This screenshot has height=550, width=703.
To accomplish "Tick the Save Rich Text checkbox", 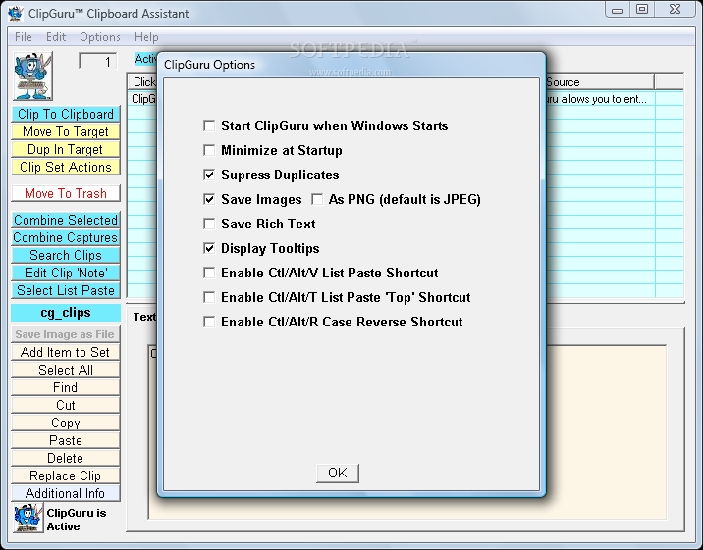I will [209, 224].
